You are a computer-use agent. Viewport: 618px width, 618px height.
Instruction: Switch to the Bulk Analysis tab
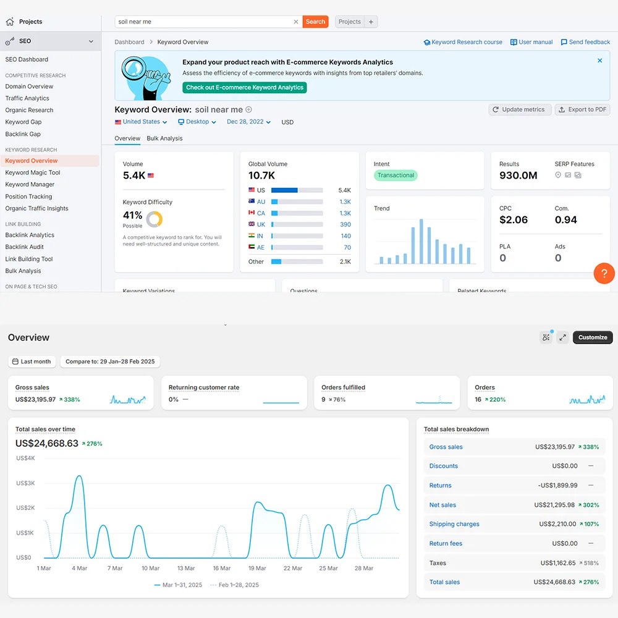[x=164, y=138]
